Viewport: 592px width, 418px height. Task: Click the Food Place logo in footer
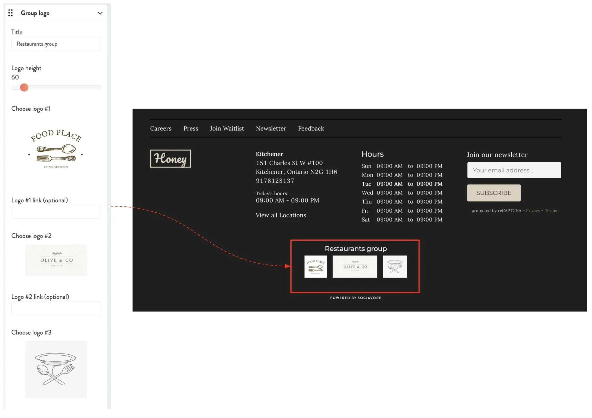pos(315,267)
